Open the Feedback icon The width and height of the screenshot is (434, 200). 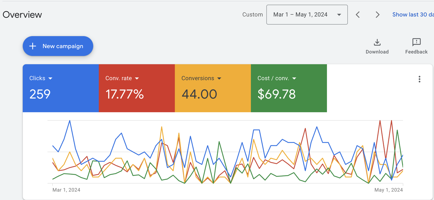point(416,42)
